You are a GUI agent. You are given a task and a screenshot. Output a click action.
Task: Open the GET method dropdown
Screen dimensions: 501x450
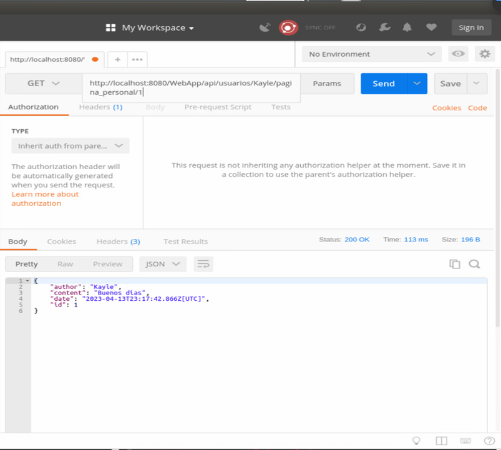point(44,84)
